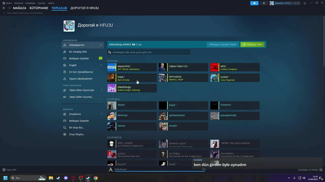Switch to the KÜTÜPHANE tab
The image size is (325, 182).
pyautogui.click(x=39, y=8)
